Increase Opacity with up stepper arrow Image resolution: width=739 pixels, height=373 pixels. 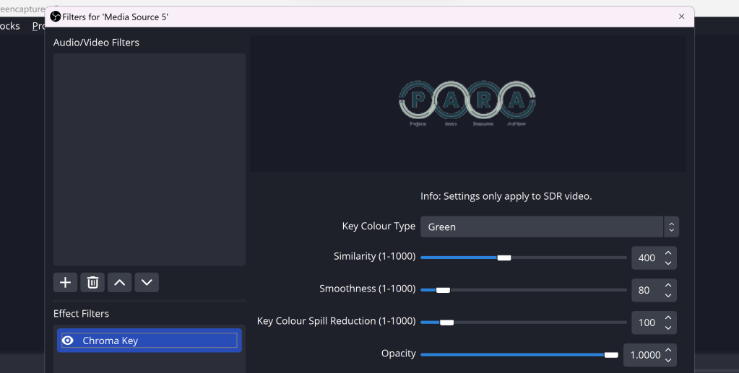(668, 351)
